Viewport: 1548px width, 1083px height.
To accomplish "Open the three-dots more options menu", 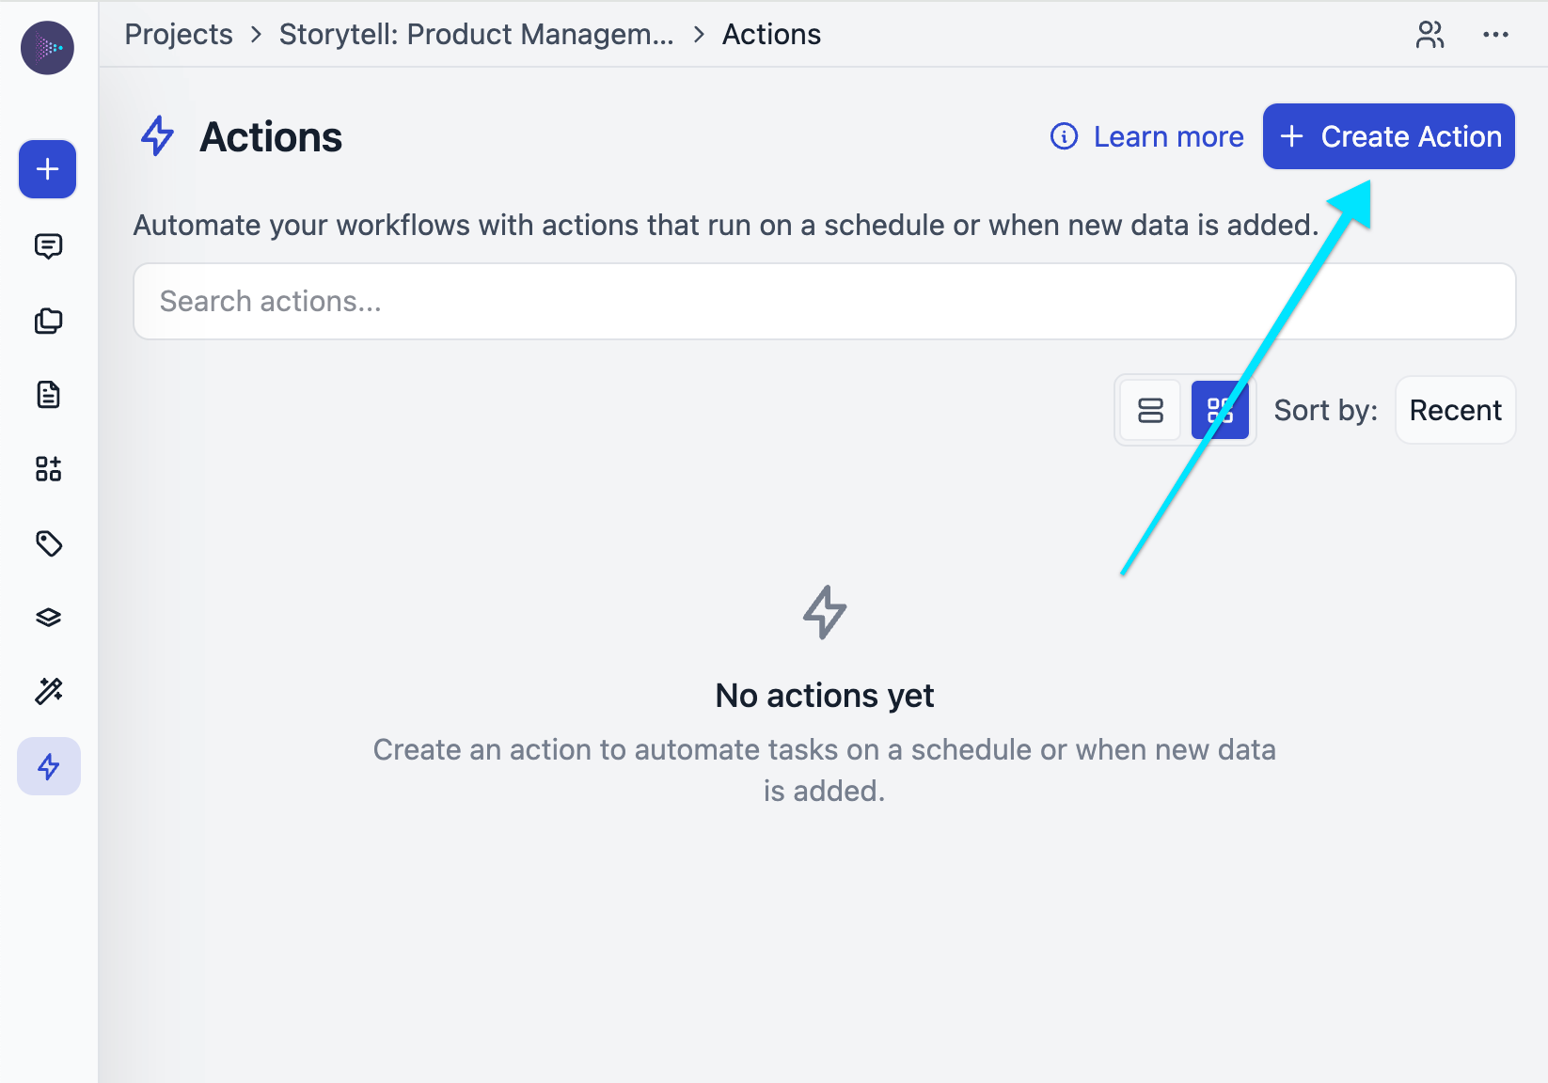I will [x=1495, y=35].
